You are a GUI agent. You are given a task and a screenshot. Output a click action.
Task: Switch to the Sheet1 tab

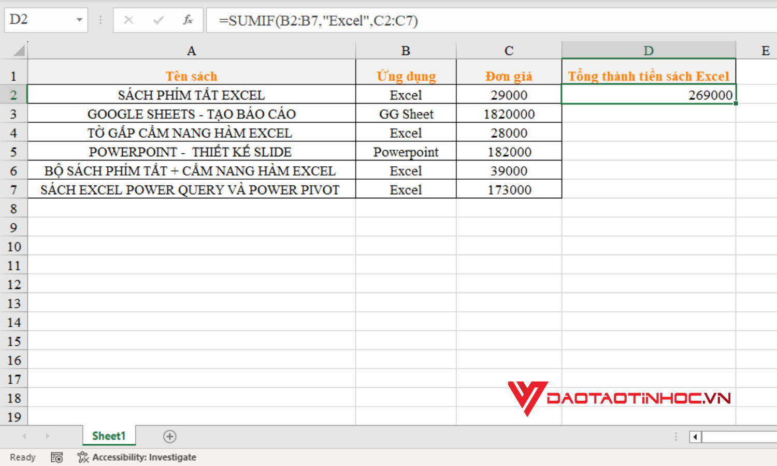[109, 436]
